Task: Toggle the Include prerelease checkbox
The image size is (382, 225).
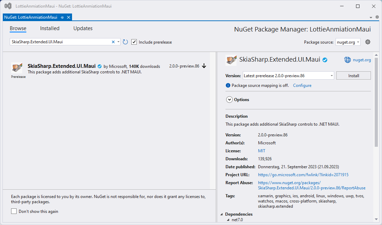Action: point(134,42)
